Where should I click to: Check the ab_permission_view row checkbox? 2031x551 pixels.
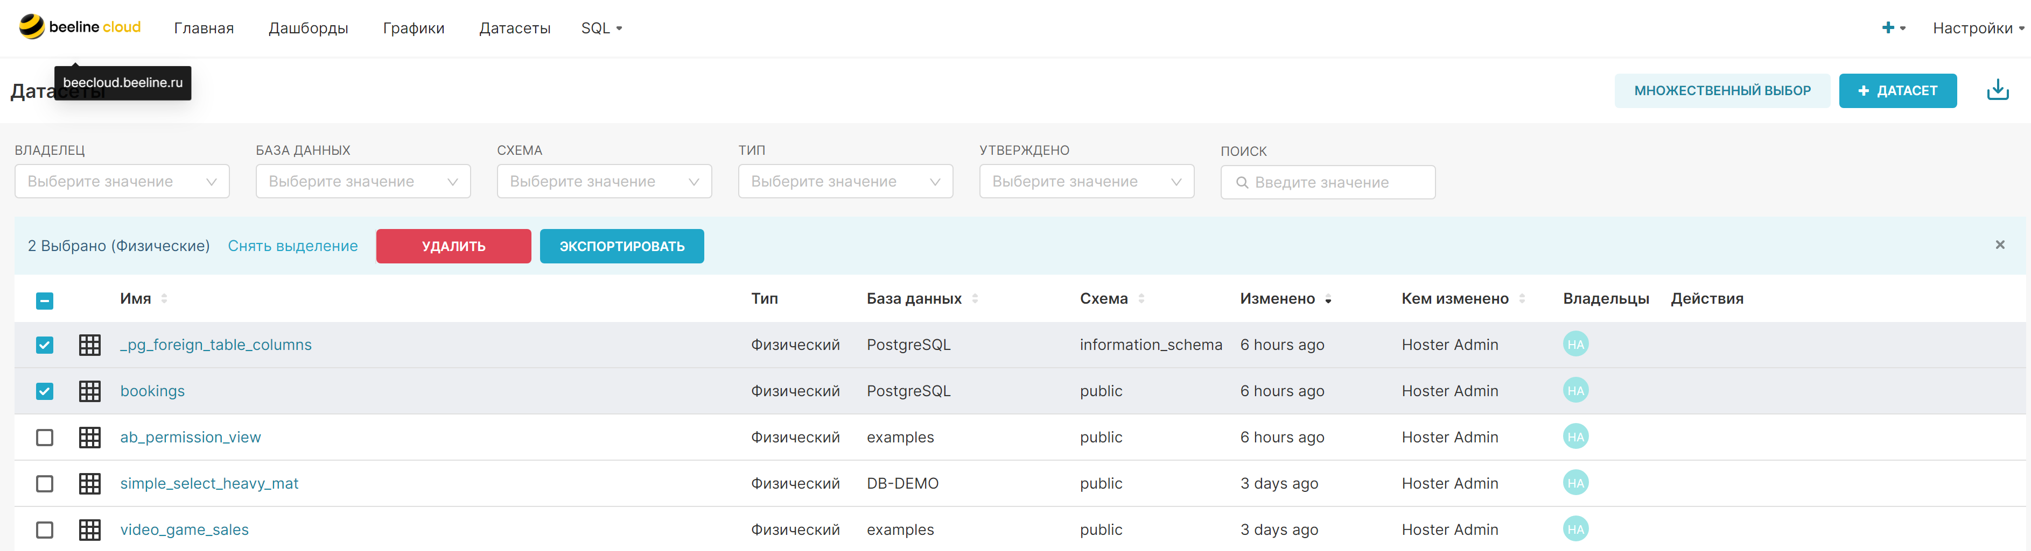click(45, 437)
